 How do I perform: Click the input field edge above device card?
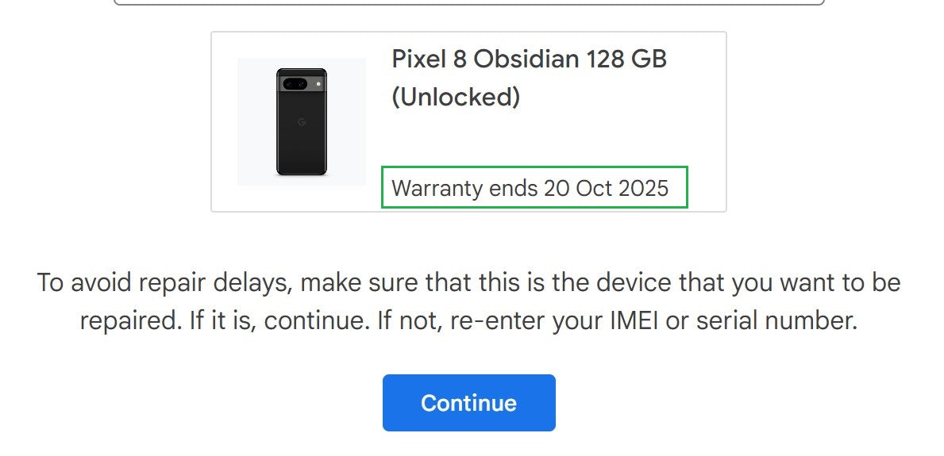tap(468, 3)
